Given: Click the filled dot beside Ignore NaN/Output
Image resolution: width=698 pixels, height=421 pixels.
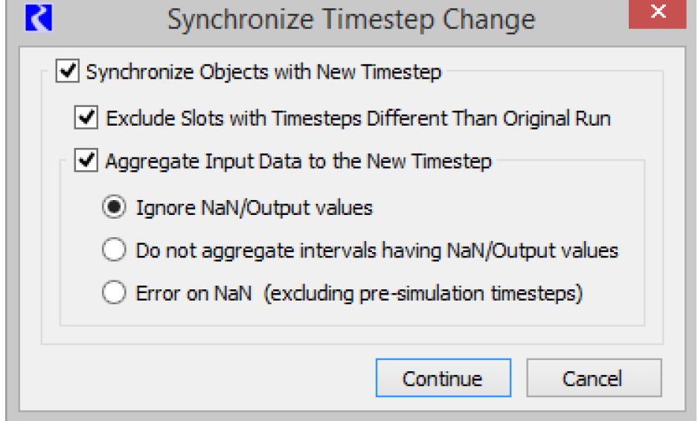Looking at the screenshot, I should [x=114, y=208].
